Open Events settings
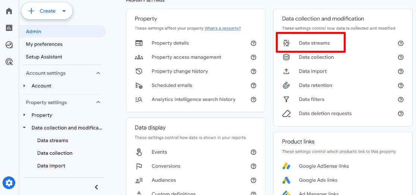 tap(159, 152)
